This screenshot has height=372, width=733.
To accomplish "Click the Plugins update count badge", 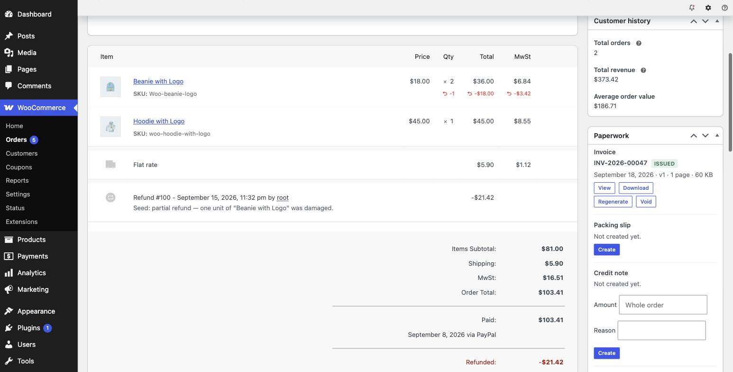I will tap(47, 328).
